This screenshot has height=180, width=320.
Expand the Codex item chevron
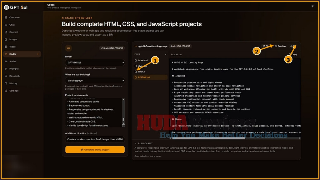(x=38, y=54)
